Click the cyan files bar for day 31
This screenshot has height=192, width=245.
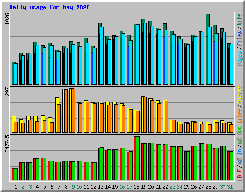[231, 64]
